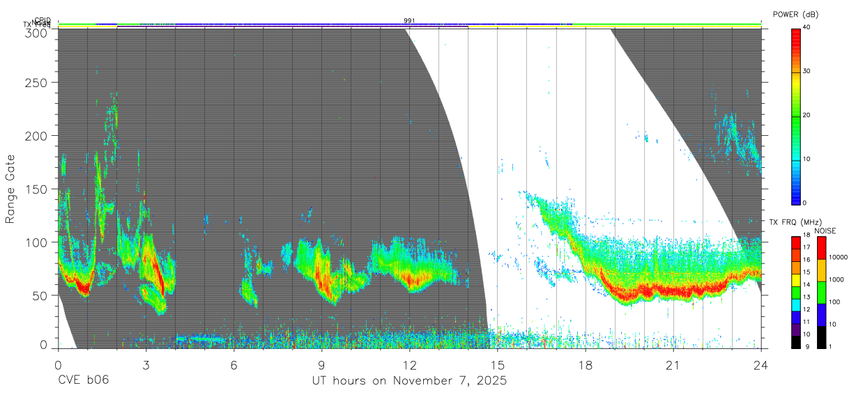Viewport: 856px width, 395px height.
Task: Click Range Gate tick label '250'
Action: coord(37,82)
